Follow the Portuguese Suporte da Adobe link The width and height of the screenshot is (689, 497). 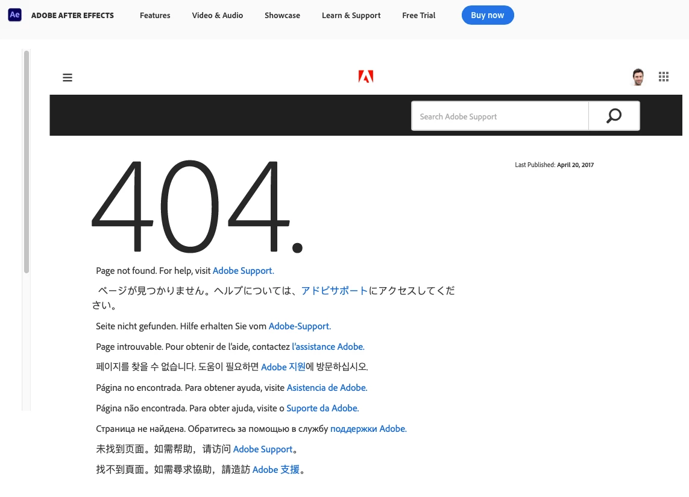322,408
